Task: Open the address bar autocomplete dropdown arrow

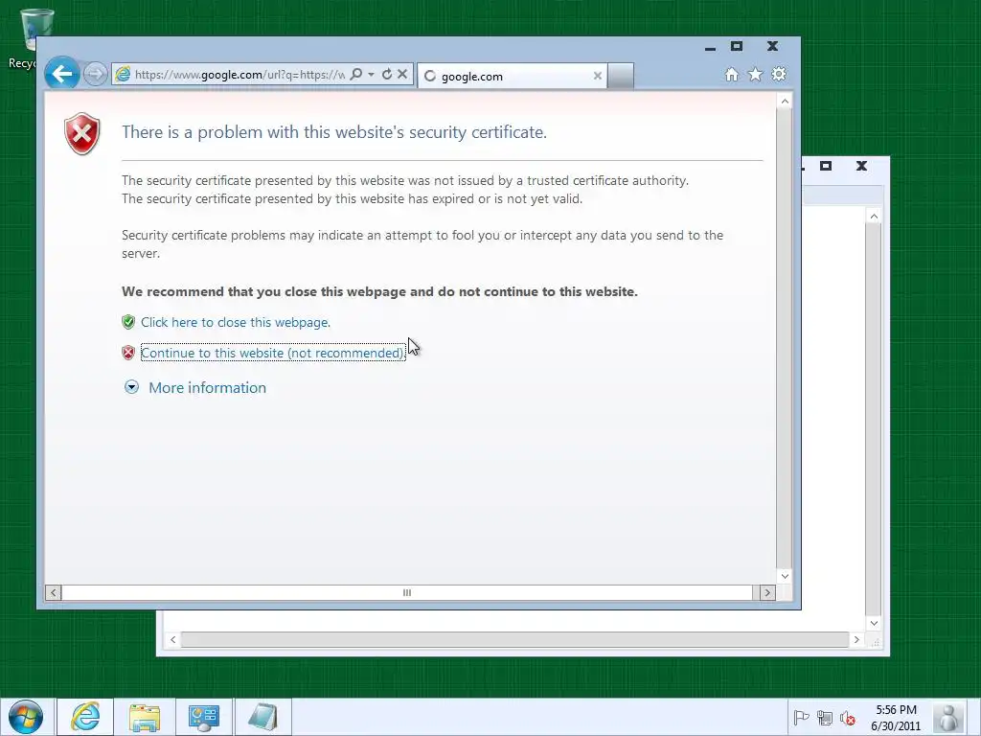Action: [x=371, y=75]
